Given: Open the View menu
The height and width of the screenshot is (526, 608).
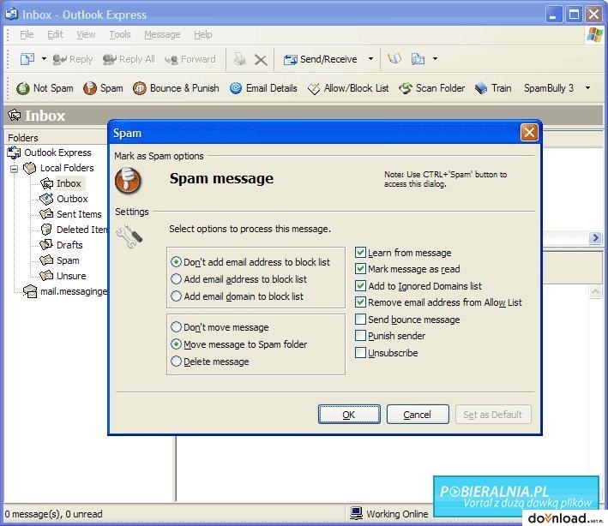Looking at the screenshot, I should tap(86, 35).
